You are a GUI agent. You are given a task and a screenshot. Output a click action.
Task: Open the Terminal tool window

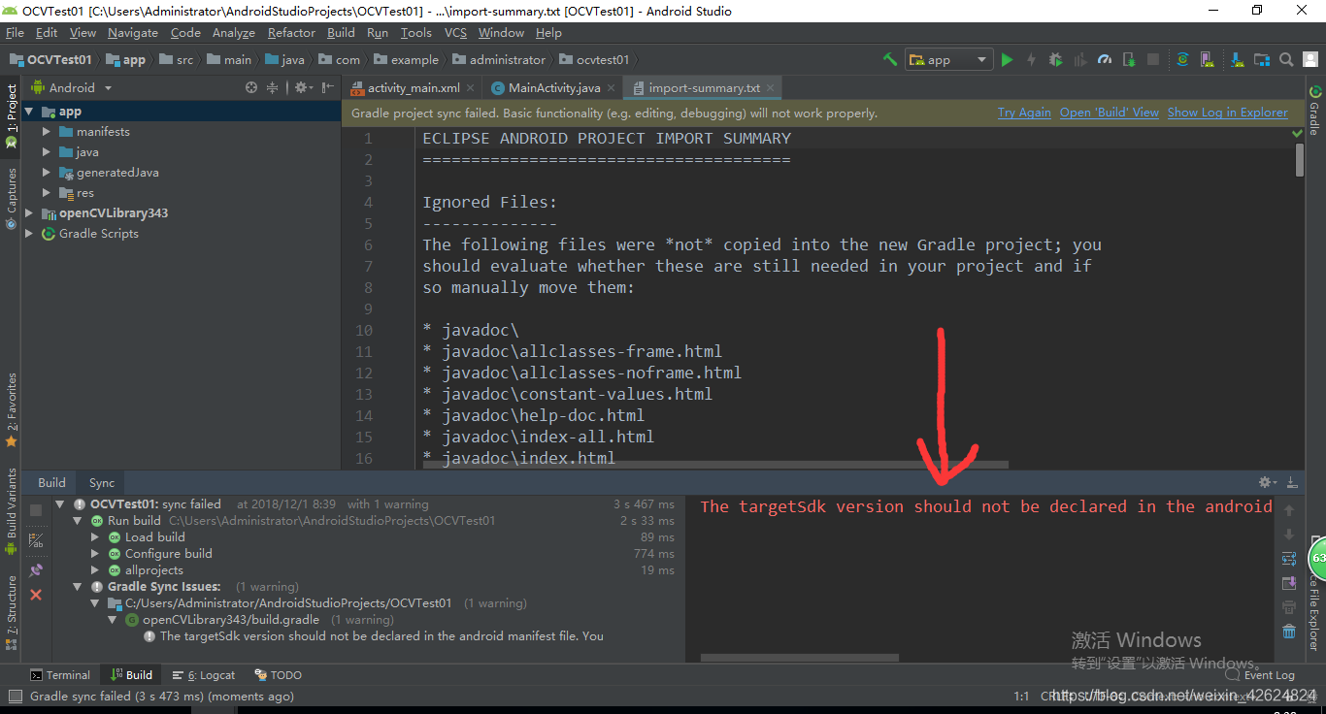[60, 675]
